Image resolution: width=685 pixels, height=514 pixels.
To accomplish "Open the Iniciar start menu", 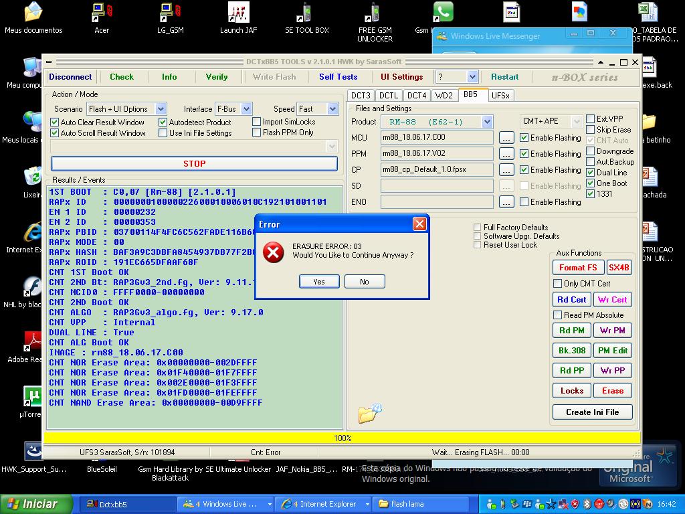I will [x=35, y=504].
